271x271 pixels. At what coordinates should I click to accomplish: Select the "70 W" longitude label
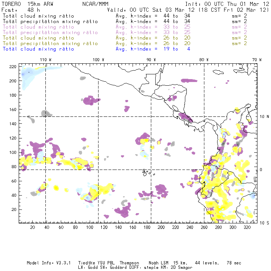pos(257,59)
